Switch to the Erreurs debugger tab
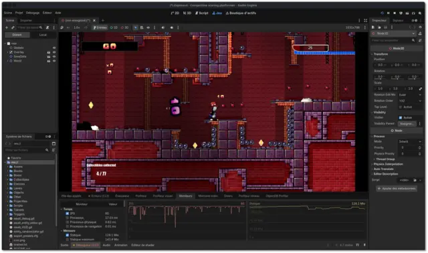The image size is (428, 253). (98, 196)
